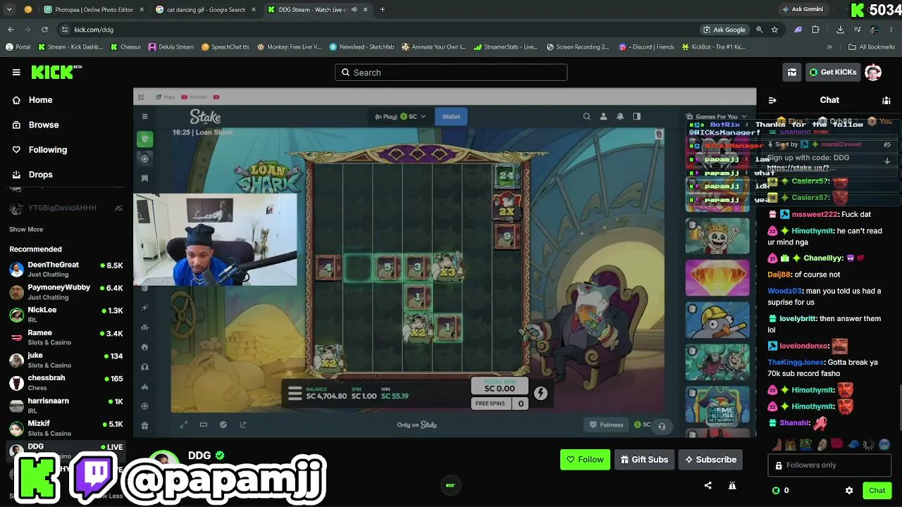View site information icon in address bar

(x=65, y=30)
